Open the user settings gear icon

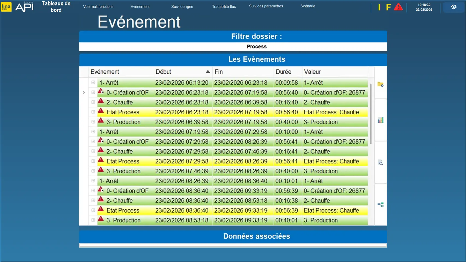click(x=453, y=7)
